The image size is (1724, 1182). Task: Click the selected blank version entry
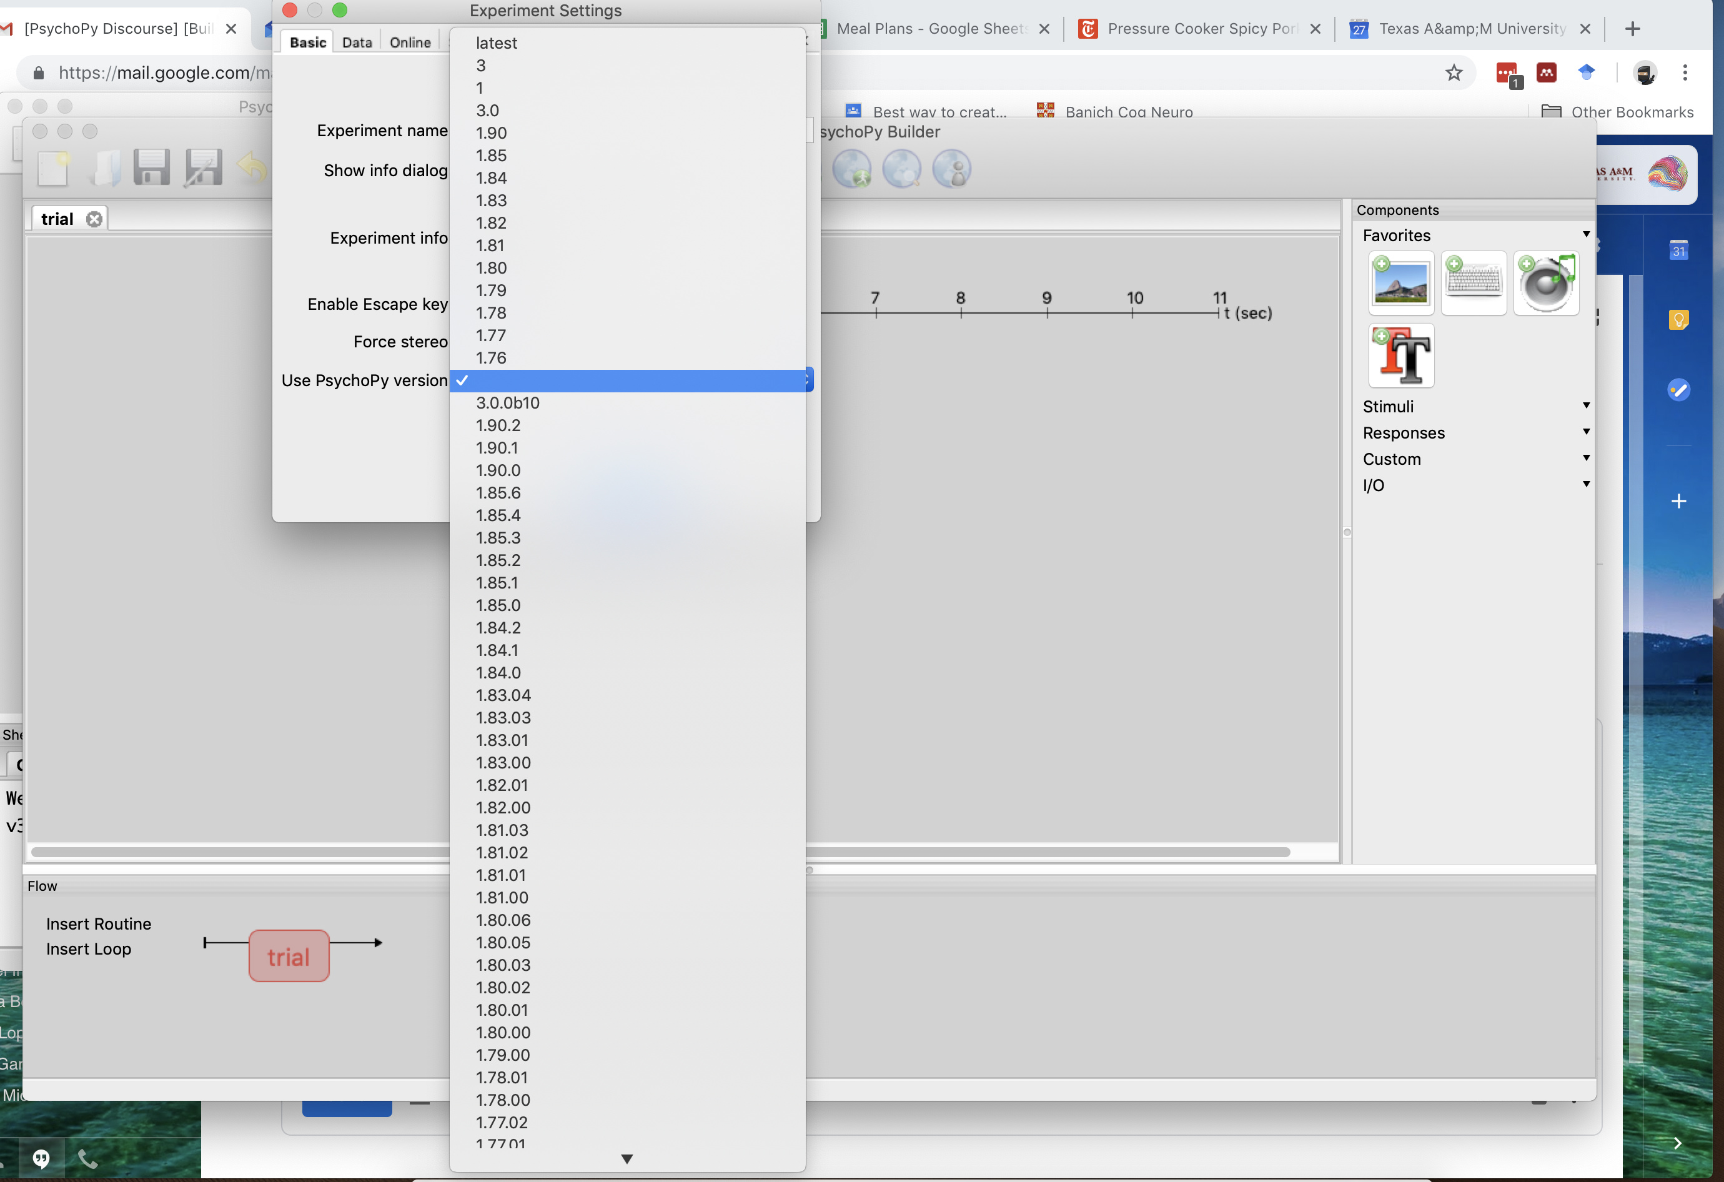(x=628, y=380)
